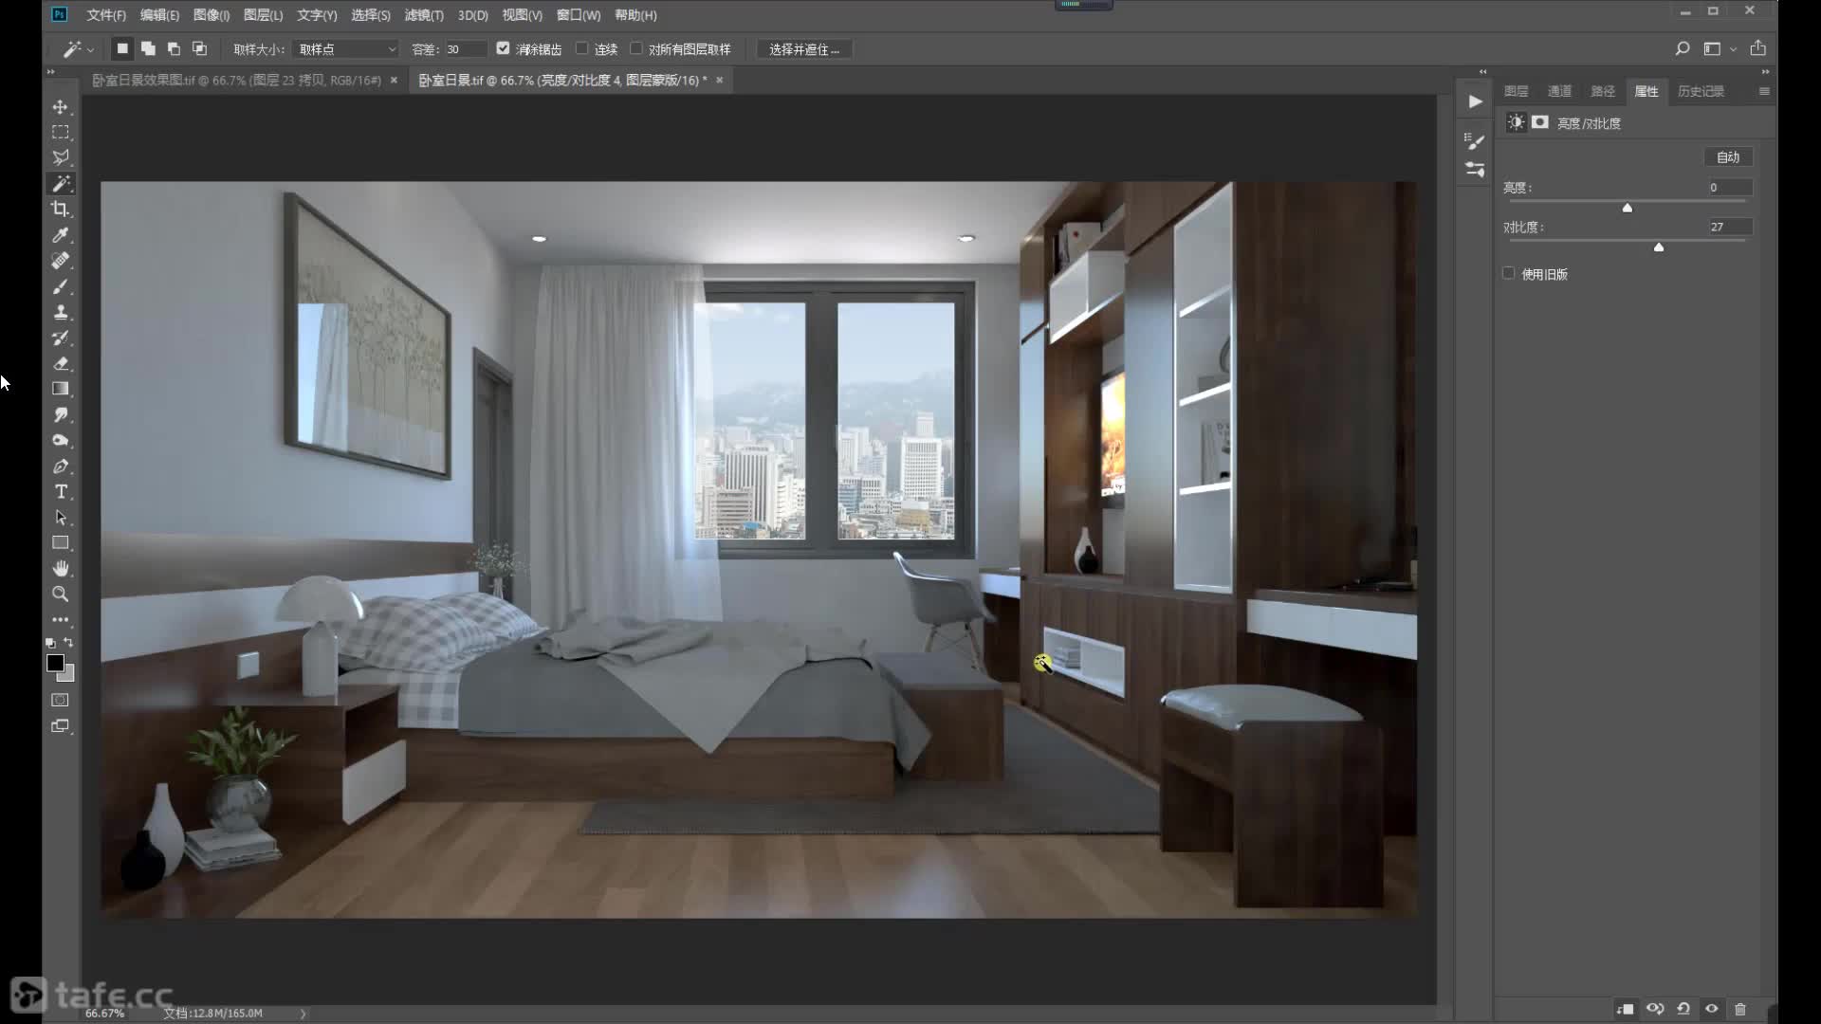Open the 滤镜(T) menu

tap(424, 15)
